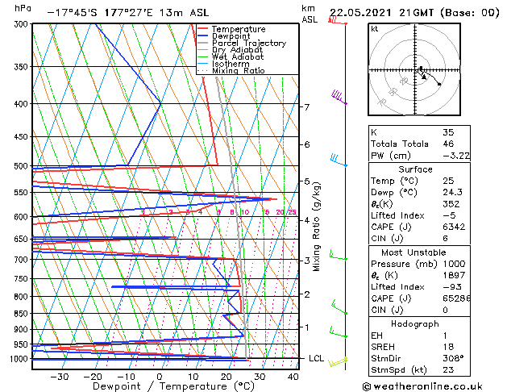This screenshot has width=507, height=392.
Task: Click the date header 22.05.2021 21GMT
Action: (x=381, y=13)
